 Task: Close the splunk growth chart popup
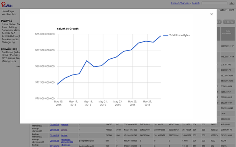click(212, 14)
